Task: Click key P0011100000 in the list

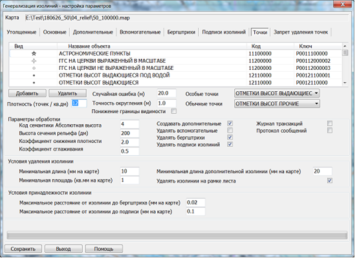Action: point(312,54)
